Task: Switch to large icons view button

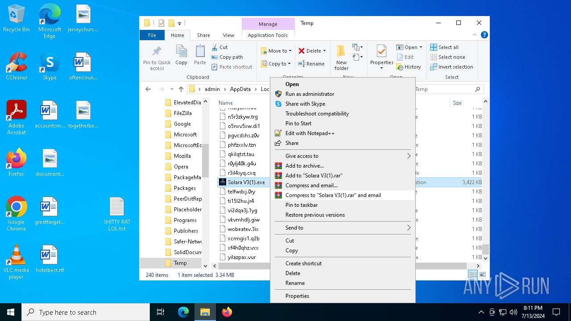Action: coord(482,275)
